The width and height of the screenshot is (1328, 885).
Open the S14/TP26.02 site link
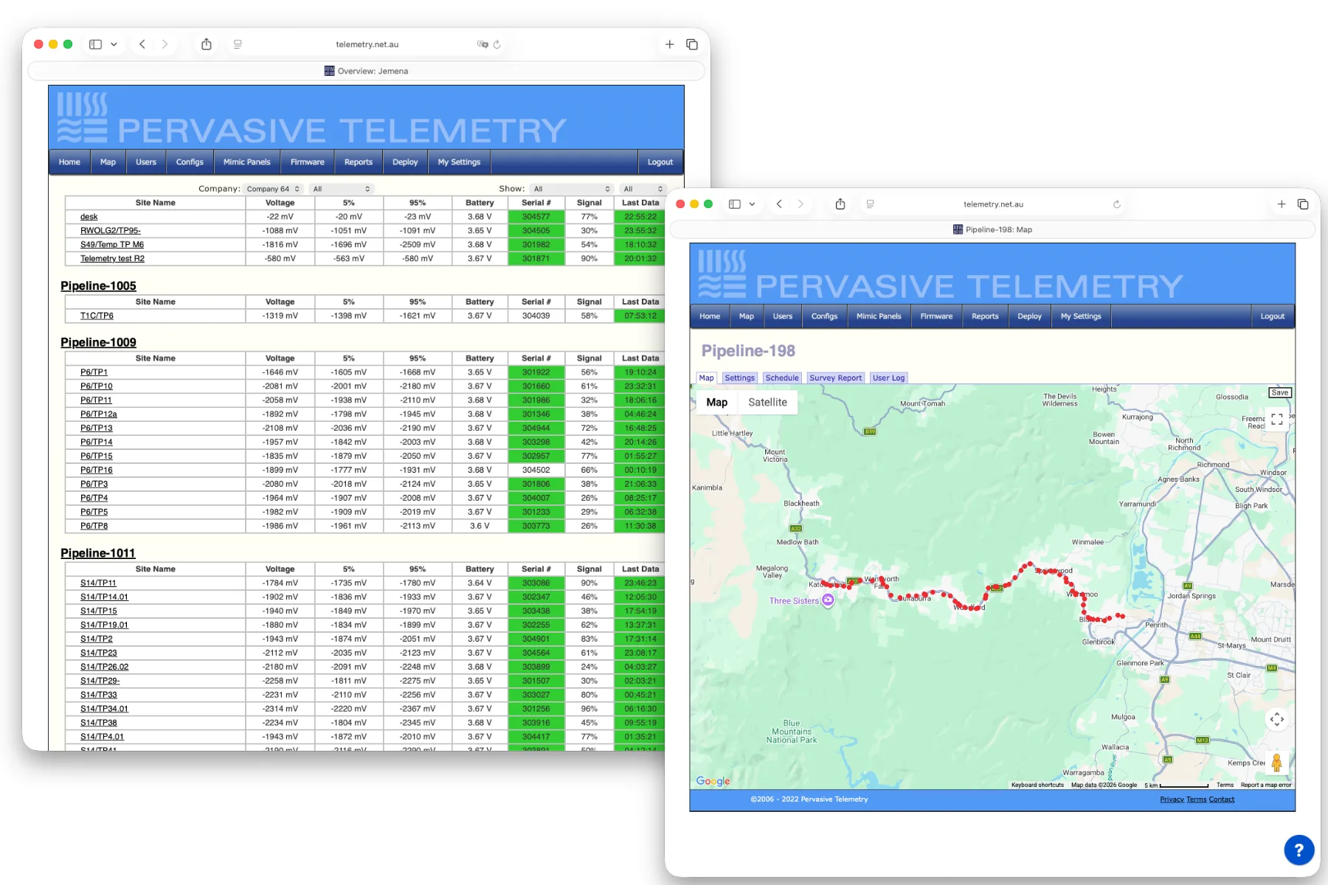coord(104,667)
